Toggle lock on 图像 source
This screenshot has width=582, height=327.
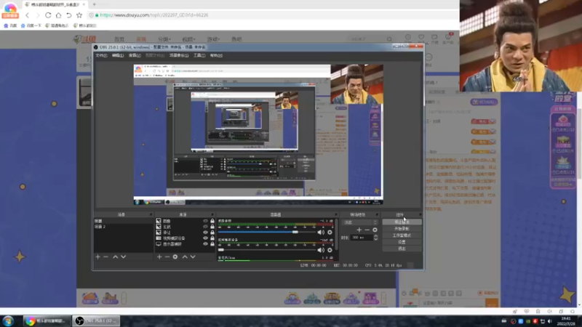(x=212, y=221)
